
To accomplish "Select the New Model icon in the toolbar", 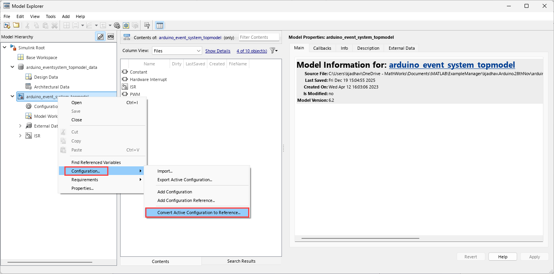I will (x=7, y=25).
